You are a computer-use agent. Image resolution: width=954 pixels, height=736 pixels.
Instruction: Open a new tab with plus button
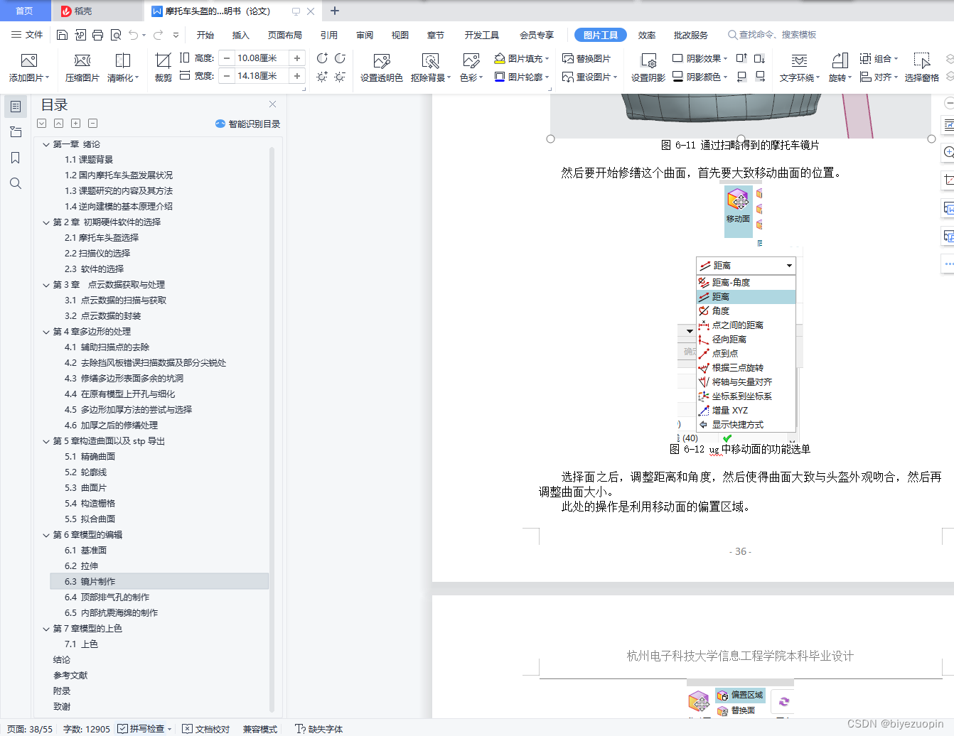tap(335, 11)
